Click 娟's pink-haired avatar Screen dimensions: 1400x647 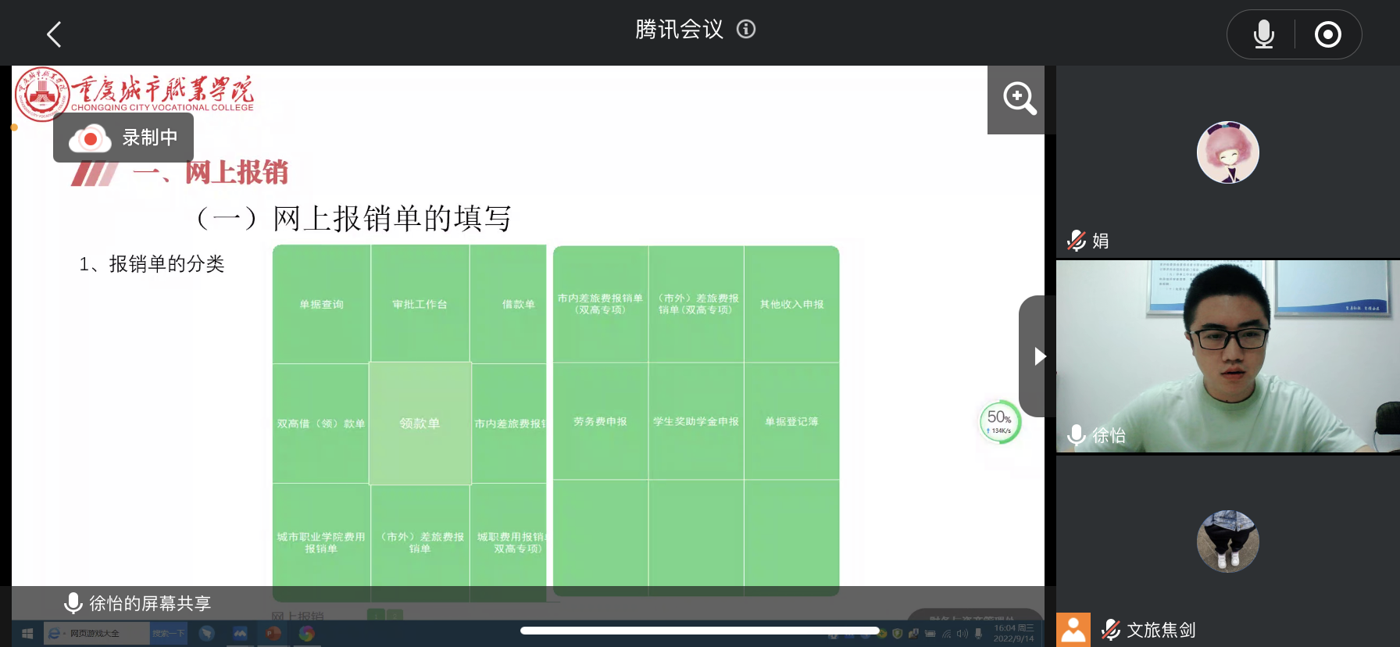[x=1227, y=152]
